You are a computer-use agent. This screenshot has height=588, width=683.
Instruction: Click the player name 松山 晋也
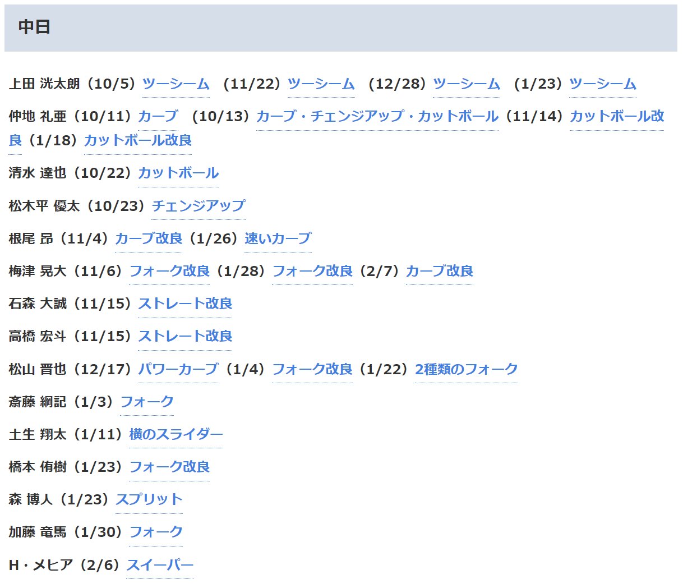click(x=38, y=369)
